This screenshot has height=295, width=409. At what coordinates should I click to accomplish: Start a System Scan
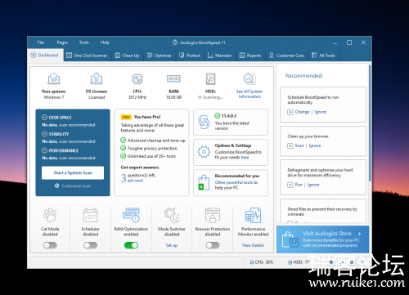pyautogui.click(x=73, y=172)
